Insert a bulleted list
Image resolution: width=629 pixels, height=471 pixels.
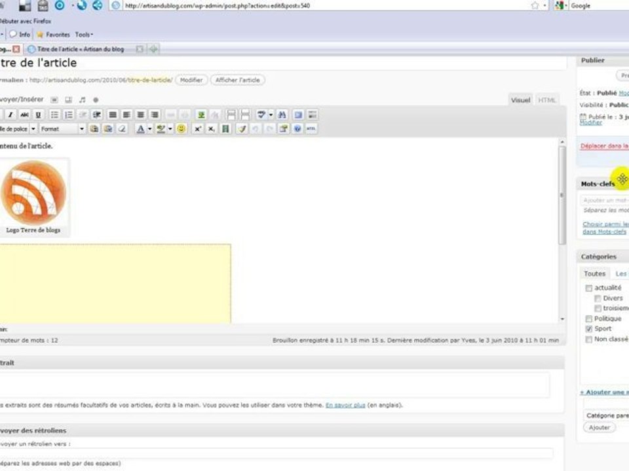tap(54, 115)
